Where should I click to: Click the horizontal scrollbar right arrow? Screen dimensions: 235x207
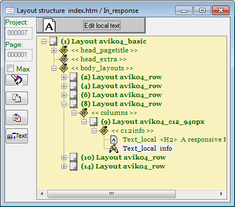point(221,194)
